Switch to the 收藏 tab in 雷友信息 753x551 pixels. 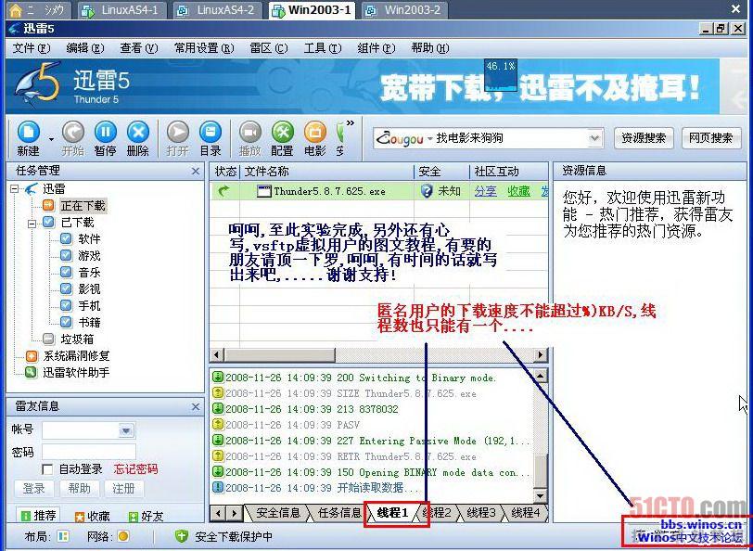click(92, 517)
